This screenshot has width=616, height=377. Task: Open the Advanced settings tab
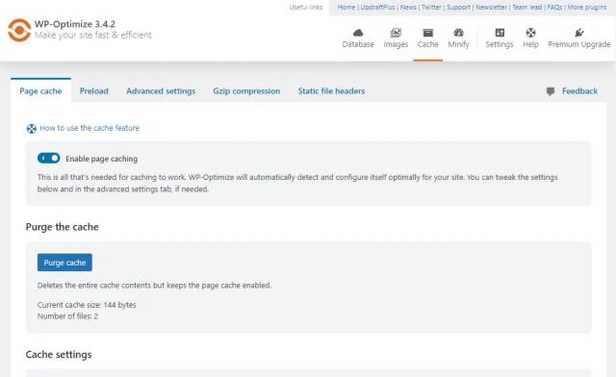point(161,91)
